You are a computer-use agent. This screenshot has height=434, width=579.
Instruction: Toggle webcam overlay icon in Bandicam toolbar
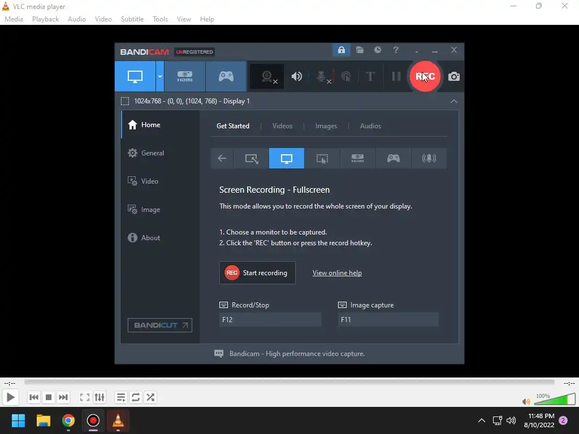click(267, 76)
